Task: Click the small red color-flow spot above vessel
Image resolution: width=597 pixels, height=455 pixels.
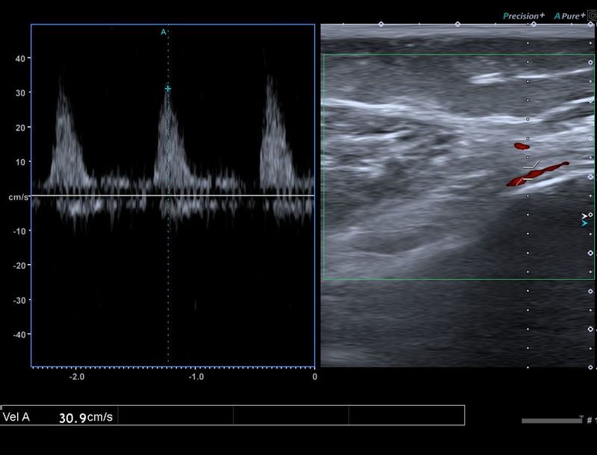Action: (x=521, y=145)
